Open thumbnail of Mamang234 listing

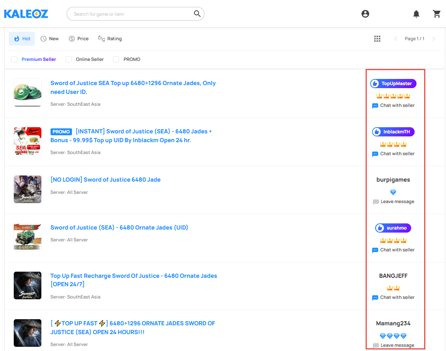(x=28, y=333)
